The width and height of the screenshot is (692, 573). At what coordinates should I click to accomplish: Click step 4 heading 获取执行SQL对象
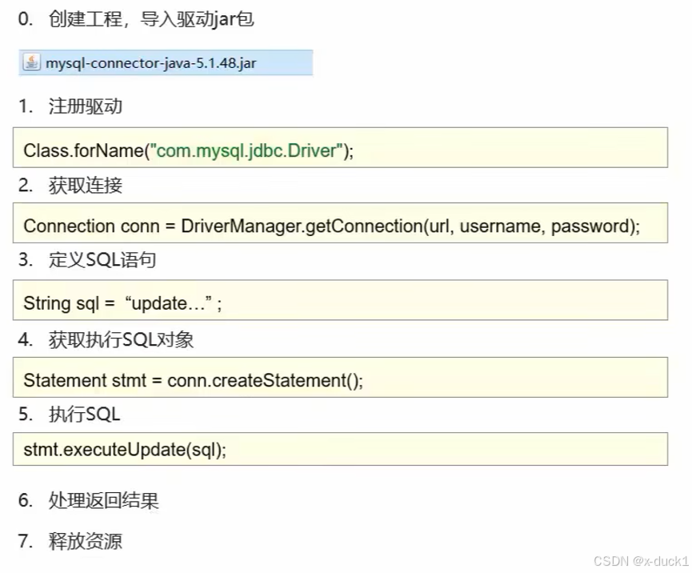tap(106, 339)
